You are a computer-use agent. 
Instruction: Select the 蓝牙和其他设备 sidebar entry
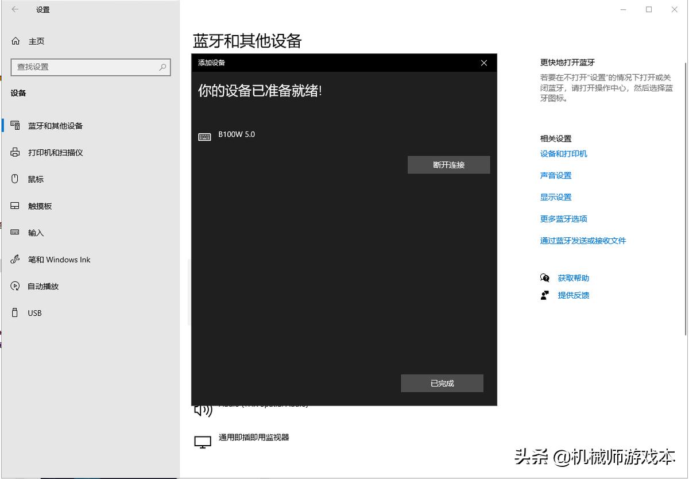click(x=55, y=125)
